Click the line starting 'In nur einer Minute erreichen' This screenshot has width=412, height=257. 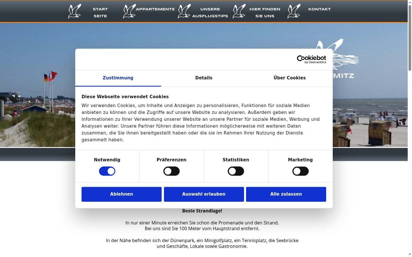[202, 223]
